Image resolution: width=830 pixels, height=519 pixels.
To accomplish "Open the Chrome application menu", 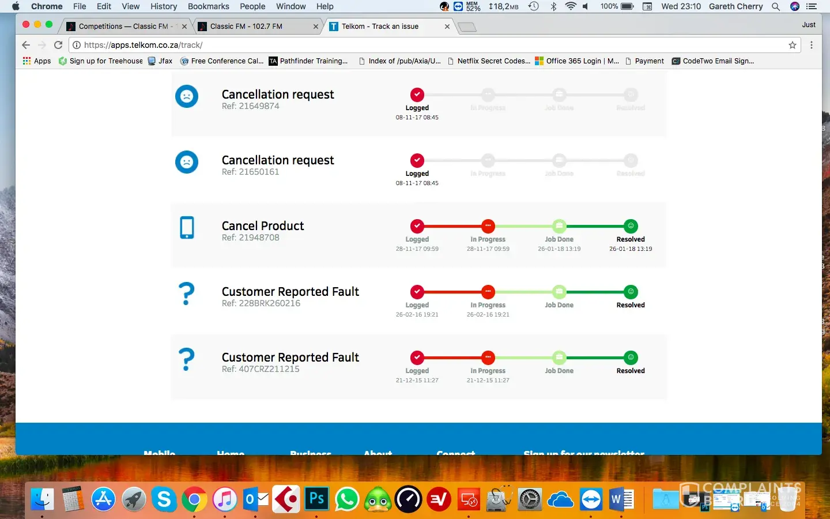I will click(47, 6).
